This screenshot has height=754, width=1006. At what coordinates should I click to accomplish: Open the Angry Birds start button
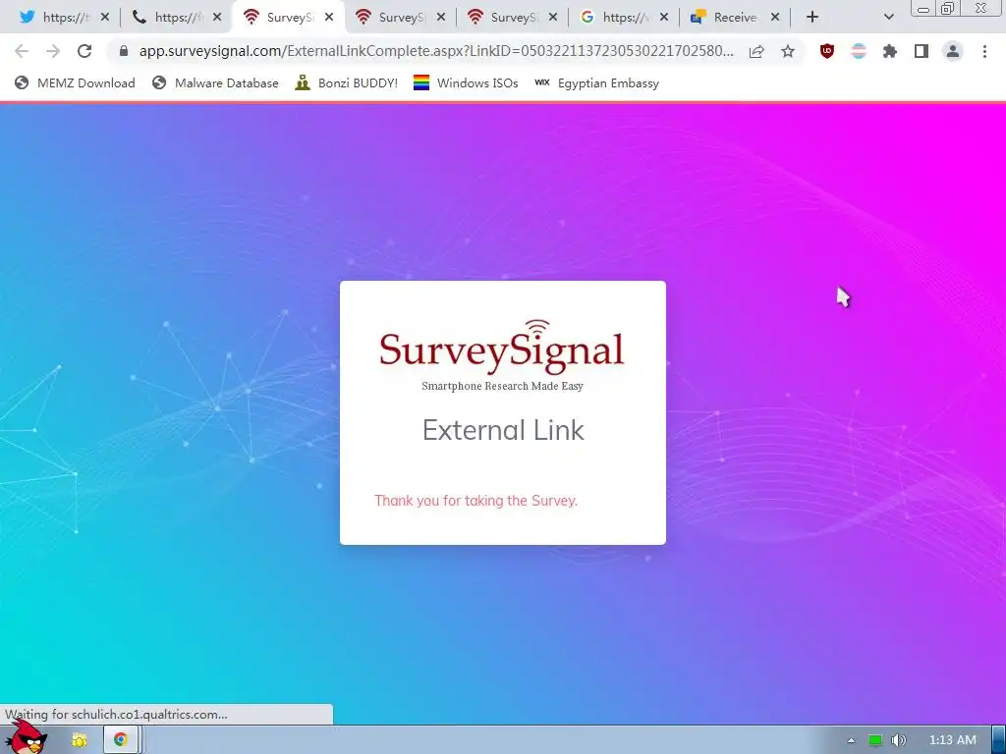(26, 737)
